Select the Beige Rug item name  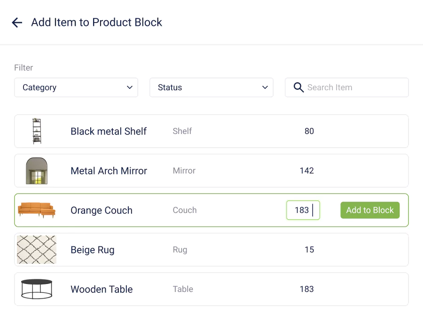point(93,250)
